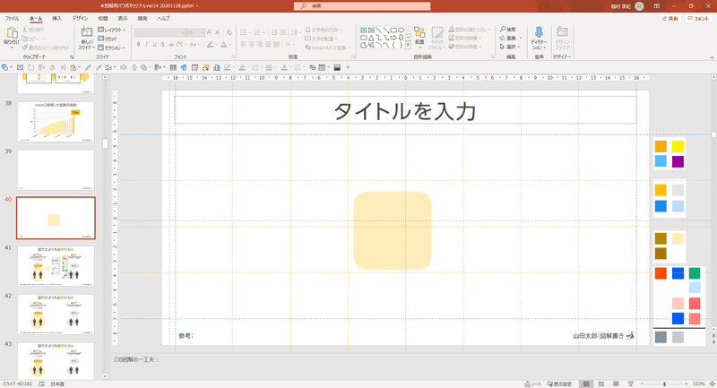Click the Comments (コメント) button
717x388 pixels.
tap(698, 18)
